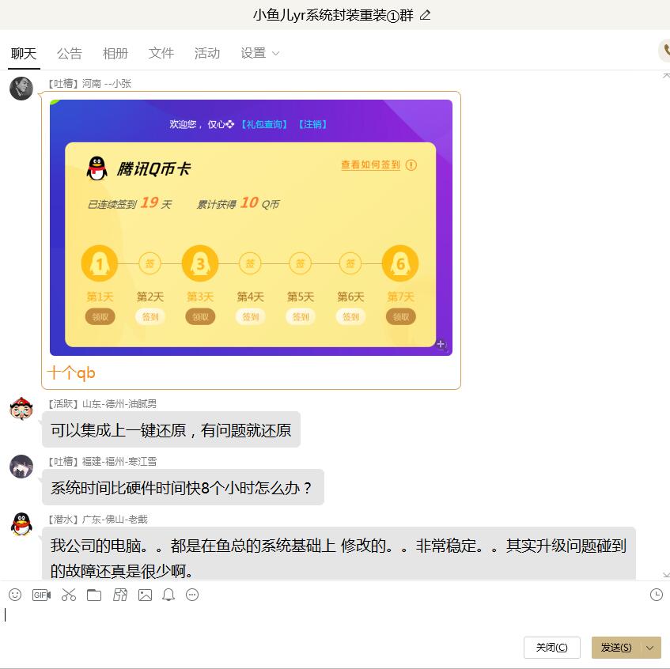The height and width of the screenshot is (669, 670).
Task: Click sender name 福建-福州-寒江雪
Action: [119, 461]
